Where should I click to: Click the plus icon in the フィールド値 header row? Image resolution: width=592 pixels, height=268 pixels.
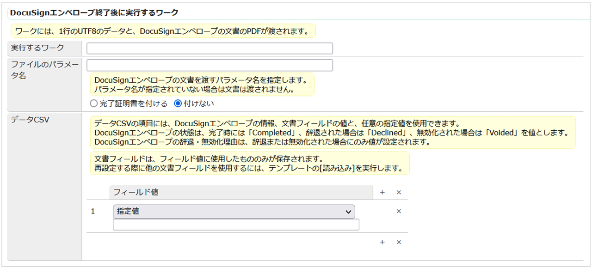pos(382,192)
